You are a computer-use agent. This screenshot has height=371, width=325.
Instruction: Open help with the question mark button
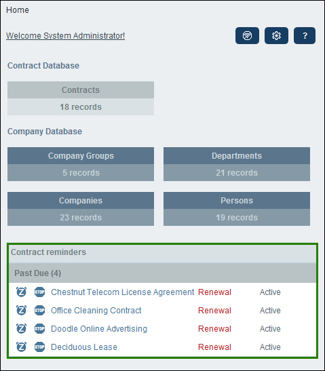click(305, 36)
